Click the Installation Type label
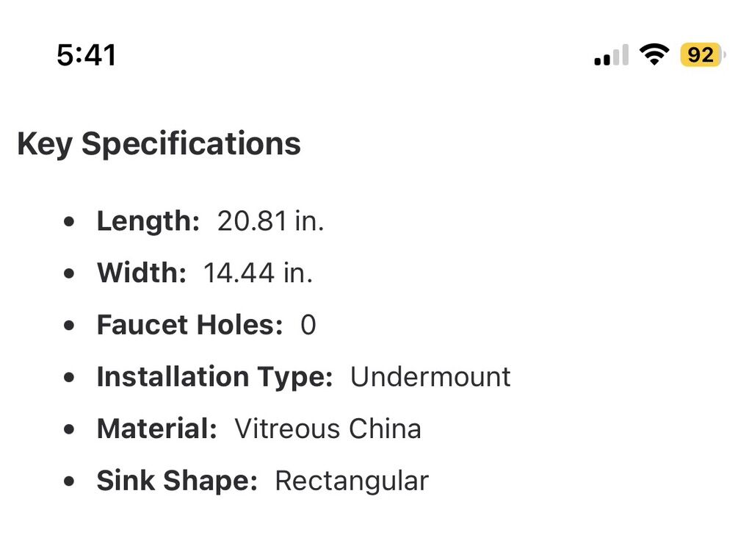This screenshot has width=749, height=538. pyautogui.click(x=214, y=377)
